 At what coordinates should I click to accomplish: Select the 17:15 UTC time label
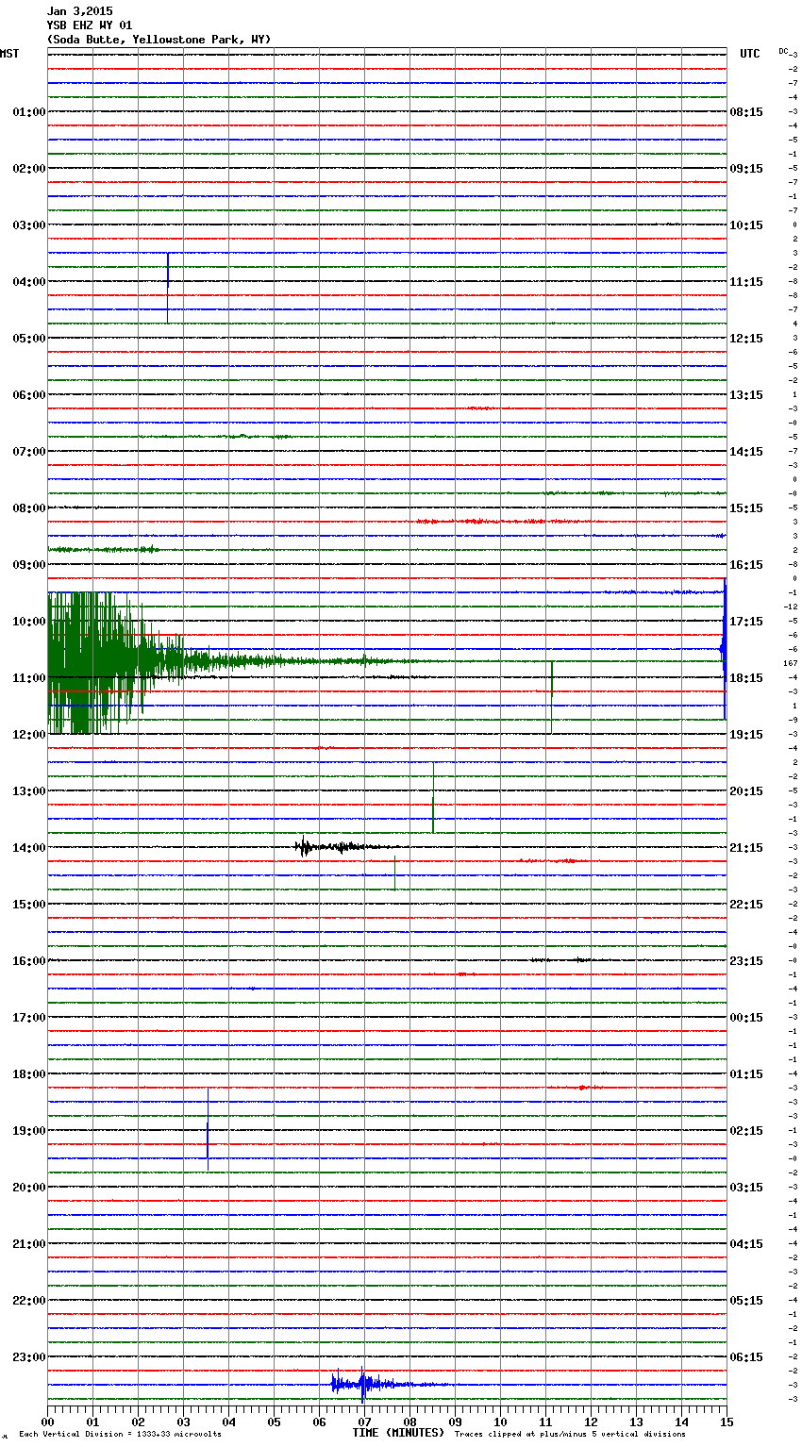tap(746, 621)
